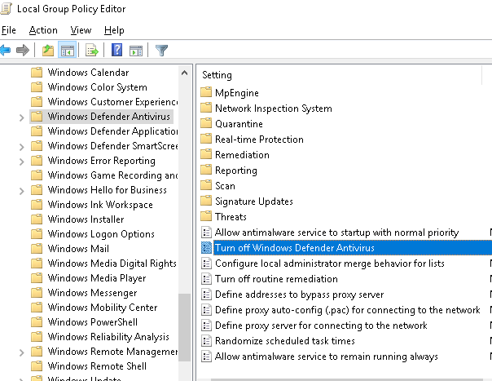Open the View menu
Image resolution: width=492 pixels, height=381 pixels.
(x=81, y=30)
